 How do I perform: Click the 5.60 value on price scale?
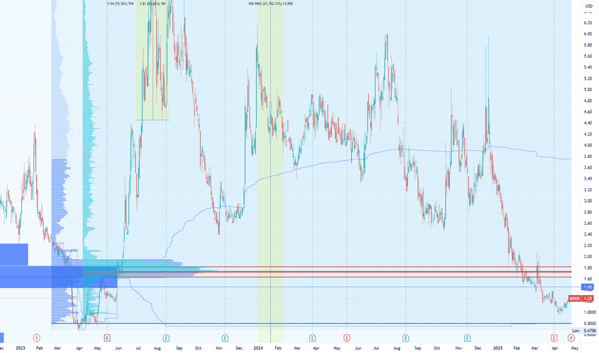coord(587,56)
